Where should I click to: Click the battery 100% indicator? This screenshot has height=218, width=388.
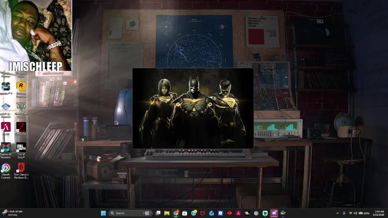(x=364, y=213)
